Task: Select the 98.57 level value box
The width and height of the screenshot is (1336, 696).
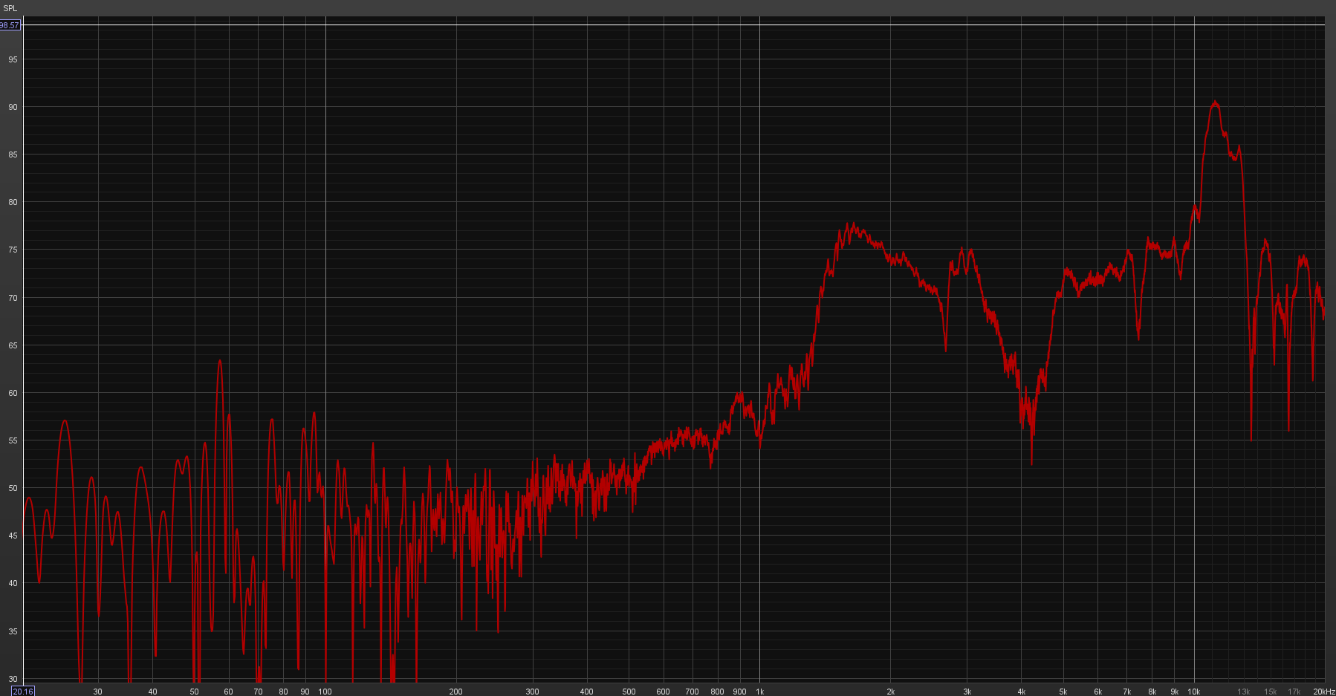Action: point(10,25)
